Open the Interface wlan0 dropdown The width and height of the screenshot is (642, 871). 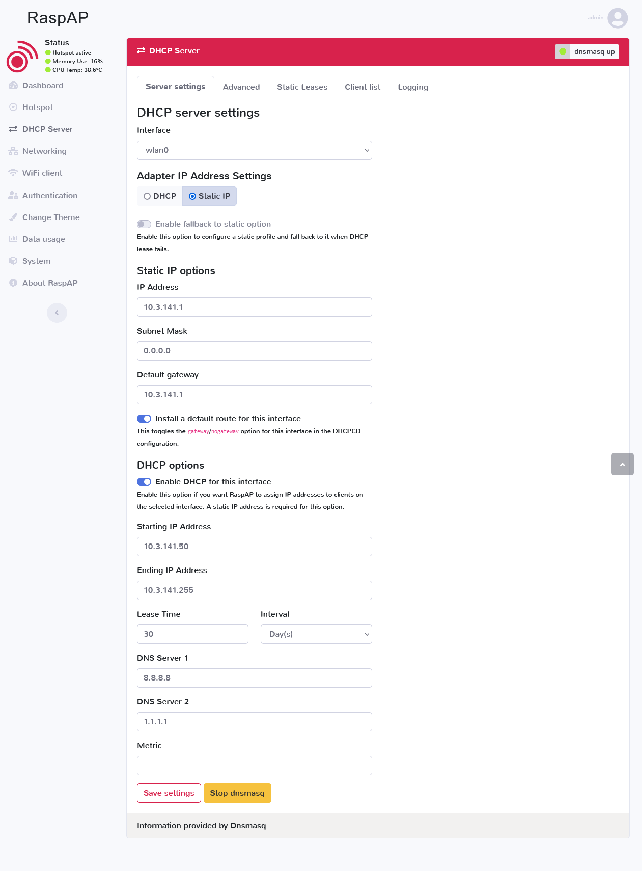254,150
